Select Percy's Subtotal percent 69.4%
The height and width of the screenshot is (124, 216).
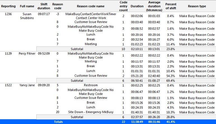(171, 81)
